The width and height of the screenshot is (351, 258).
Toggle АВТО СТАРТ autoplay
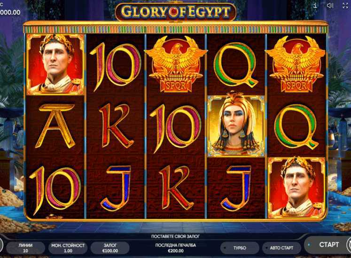[281, 248]
